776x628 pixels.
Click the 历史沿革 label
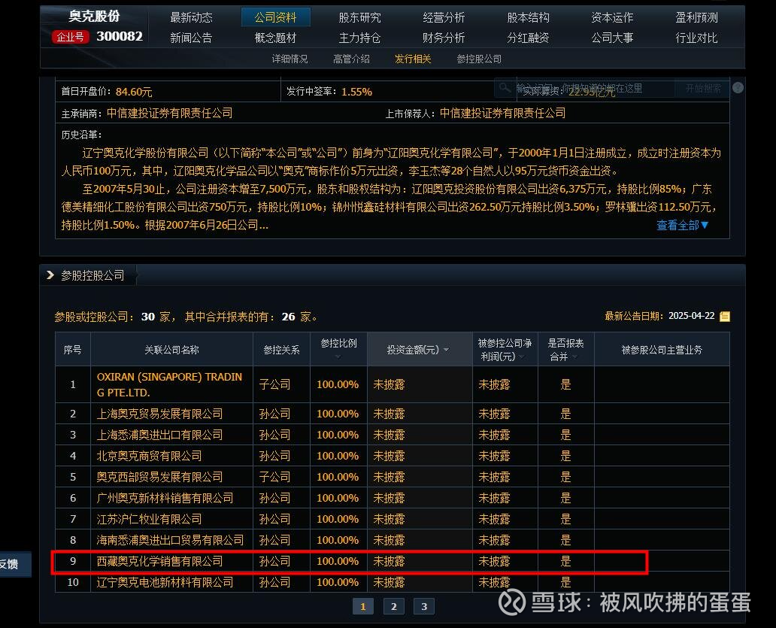click(82, 135)
